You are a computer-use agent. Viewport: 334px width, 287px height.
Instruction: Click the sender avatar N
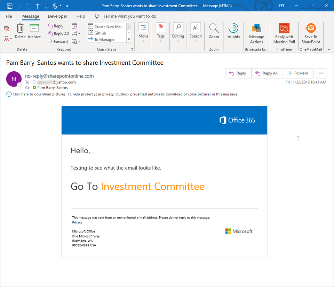tap(14, 79)
